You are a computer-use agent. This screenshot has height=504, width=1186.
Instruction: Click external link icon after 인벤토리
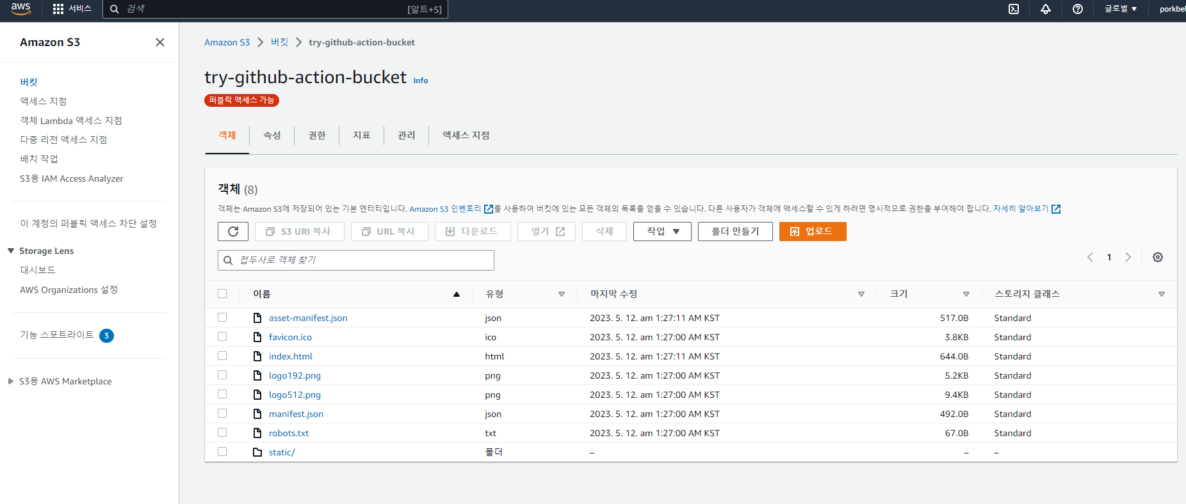coord(489,209)
